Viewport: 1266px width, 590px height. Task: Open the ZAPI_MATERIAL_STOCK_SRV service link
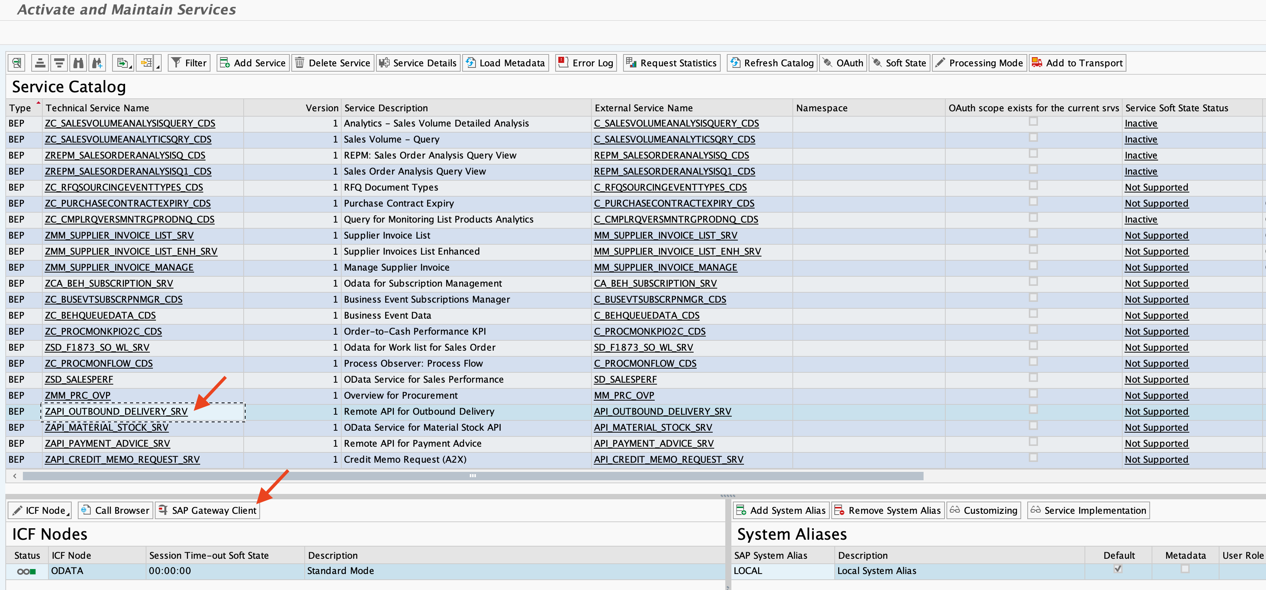pos(107,427)
